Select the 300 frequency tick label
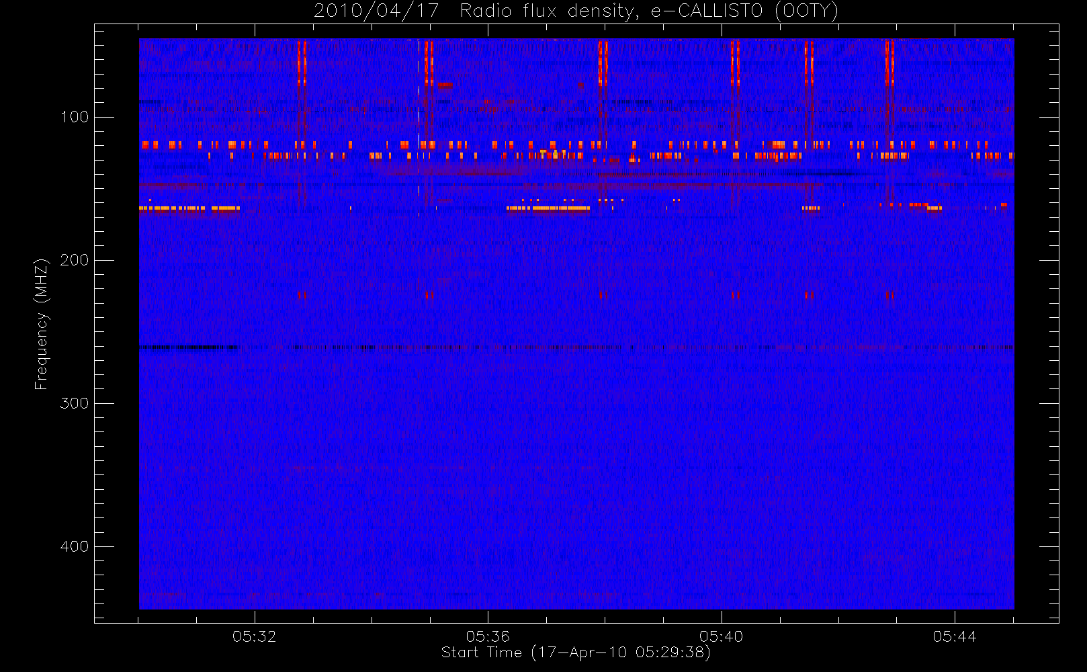 pyautogui.click(x=75, y=403)
